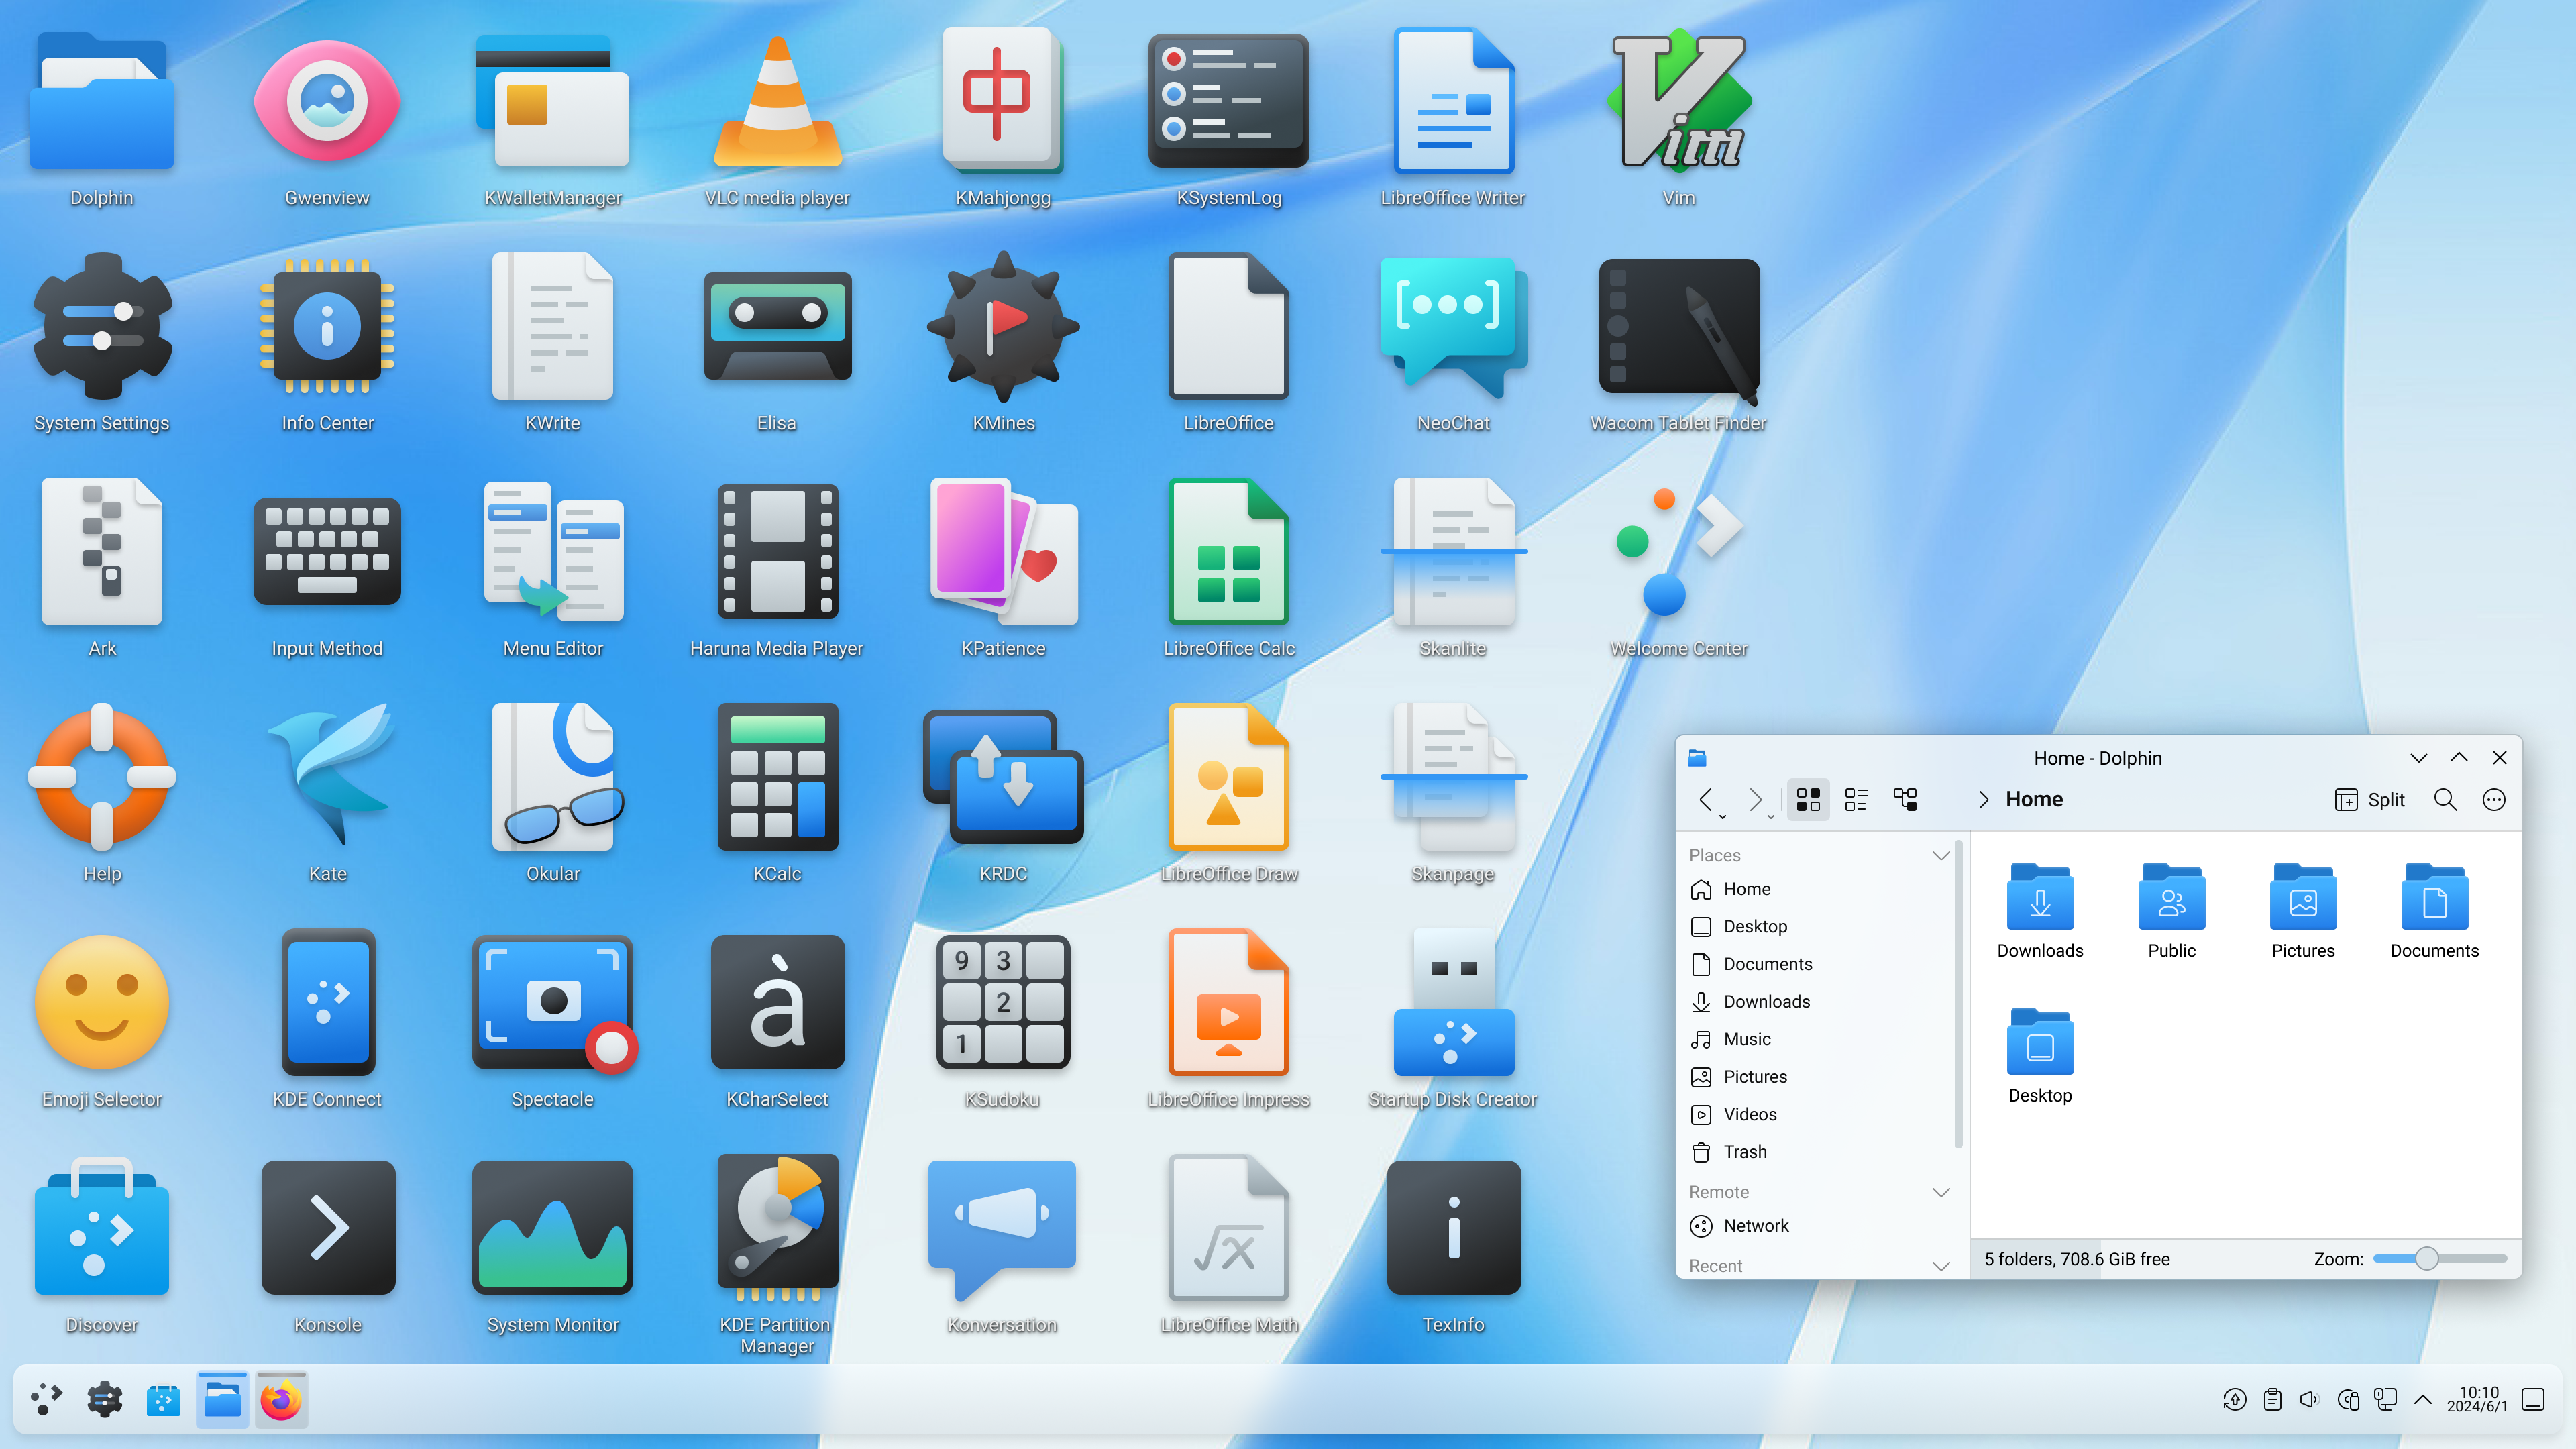Collapse the Remote section in sidebar
This screenshot has width=2576, height=1449.
(1940, 1192)
